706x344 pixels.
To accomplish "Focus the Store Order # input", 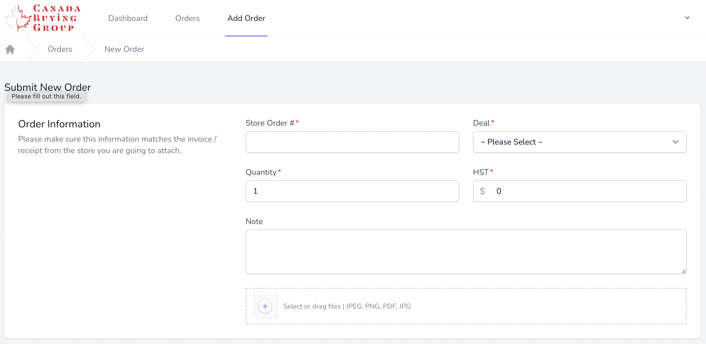I will (352, 142).
